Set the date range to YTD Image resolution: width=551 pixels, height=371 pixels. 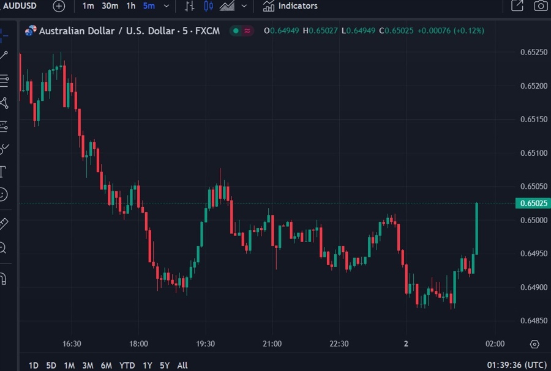click(x=127, y=365)
